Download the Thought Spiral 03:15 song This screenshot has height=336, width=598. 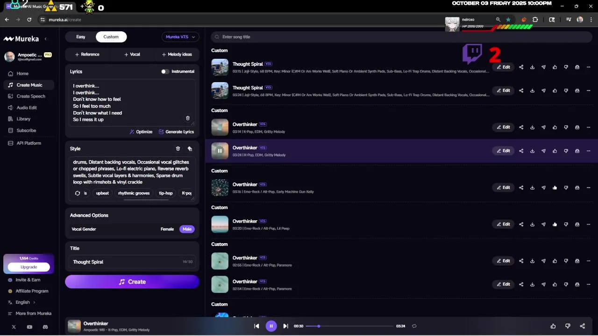[532, 67]
